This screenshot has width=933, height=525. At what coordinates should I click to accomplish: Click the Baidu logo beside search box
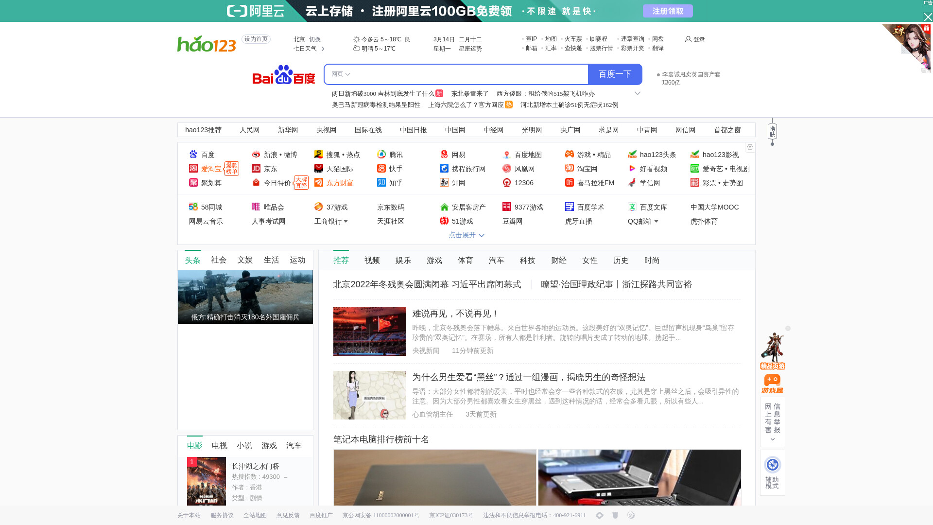tap(284, 74)
